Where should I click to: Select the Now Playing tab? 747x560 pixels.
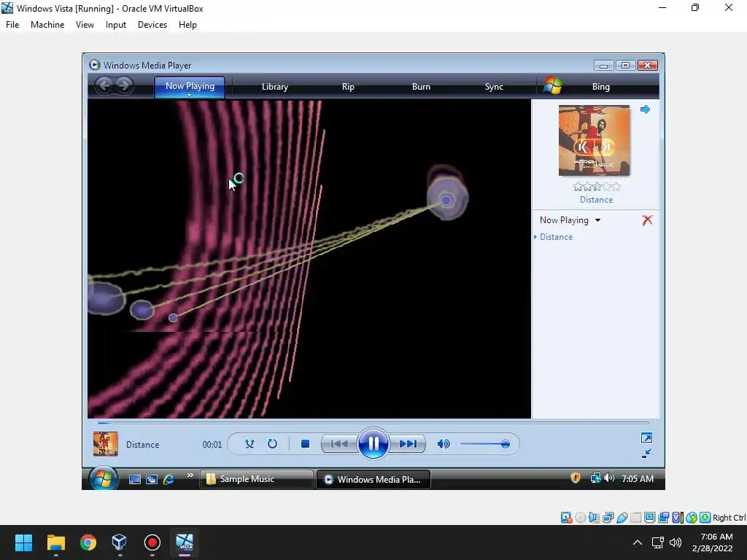tap(190, 86)
